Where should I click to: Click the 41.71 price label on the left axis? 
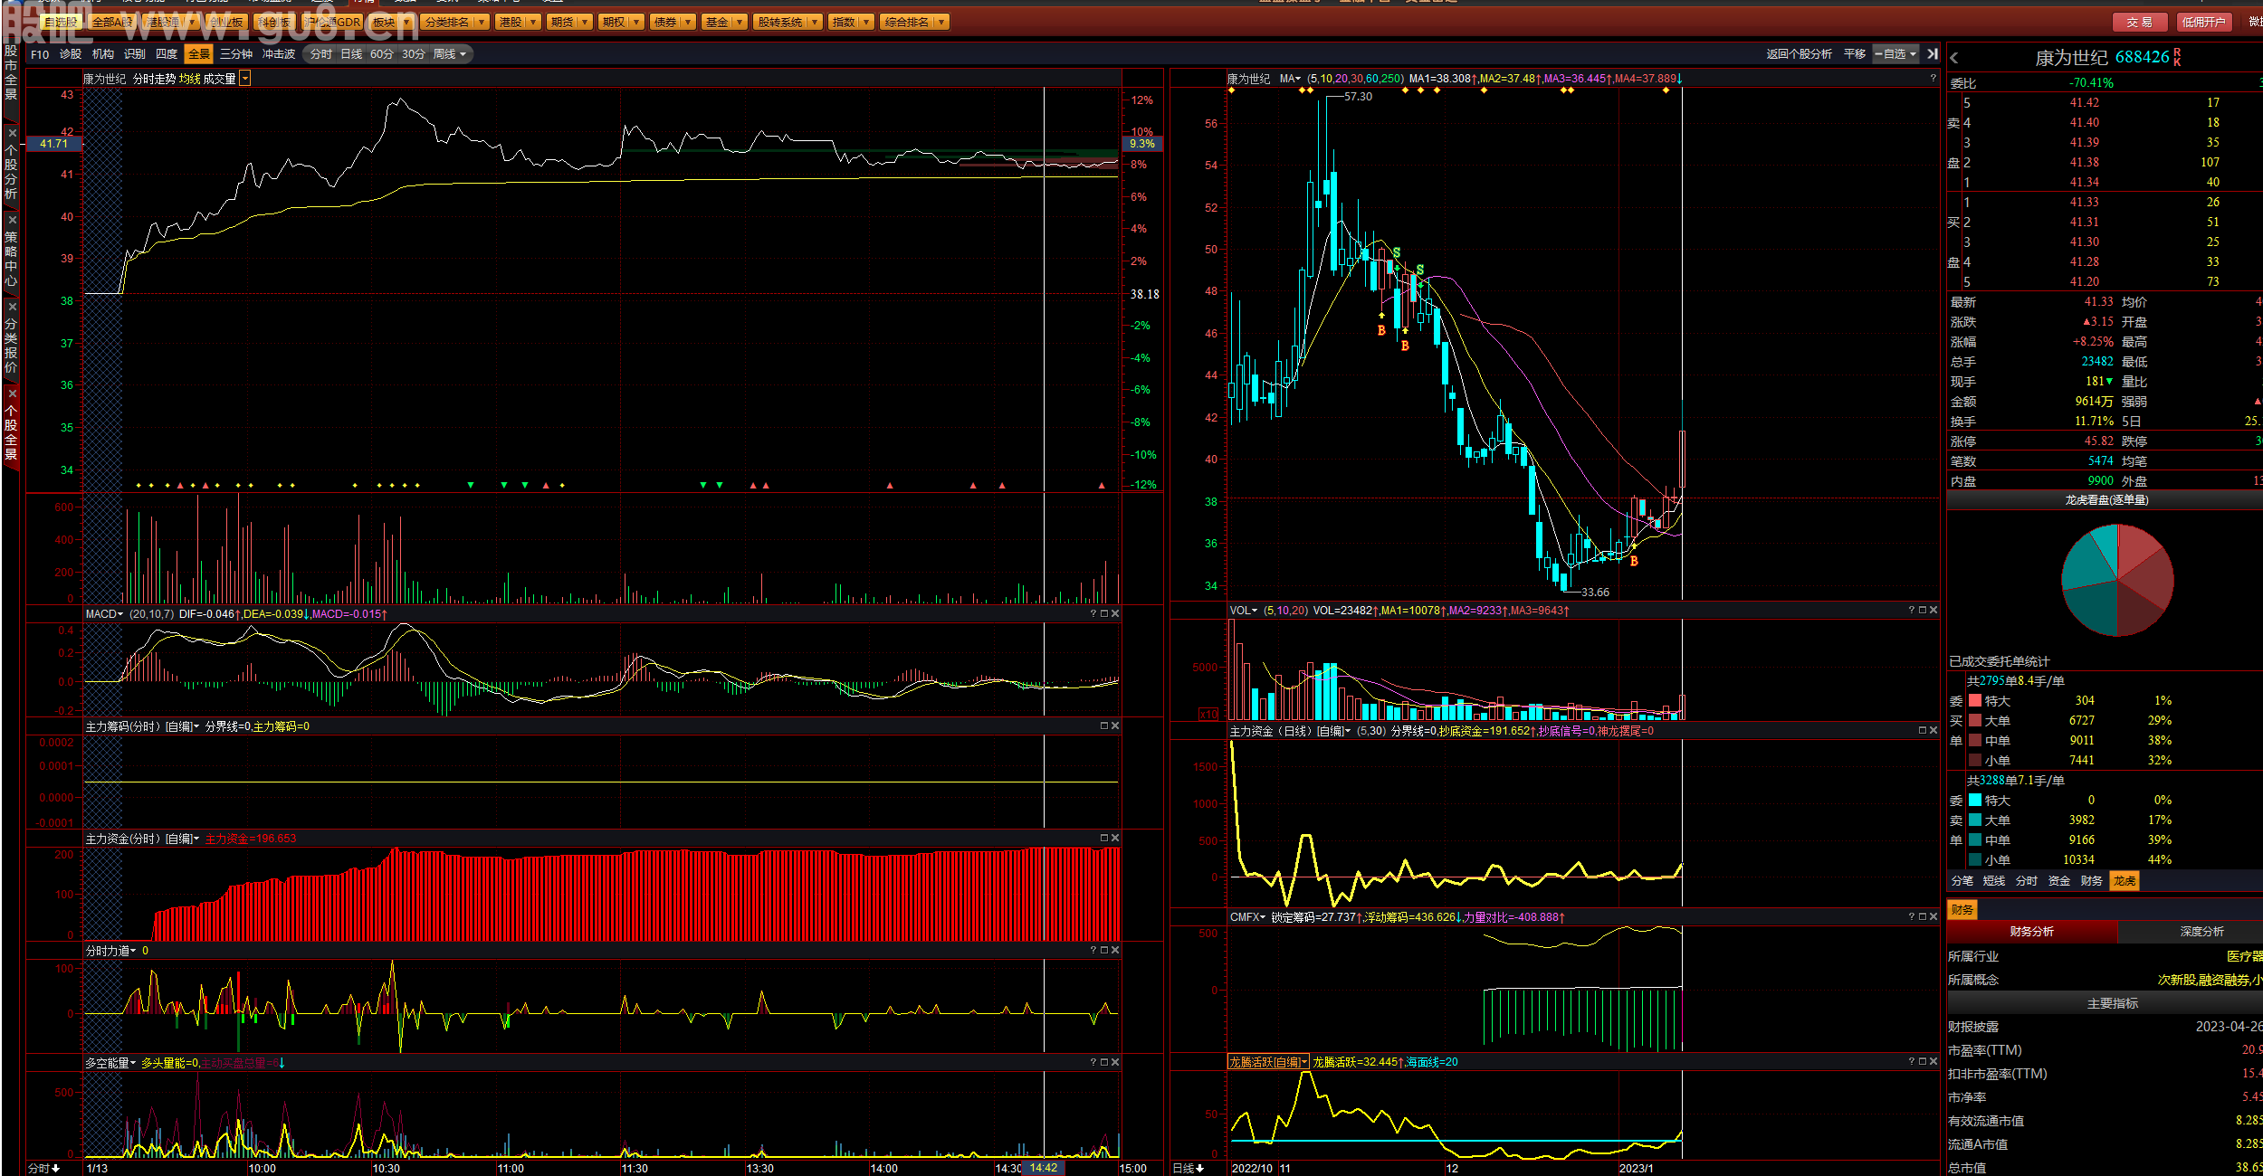[54, 144]
